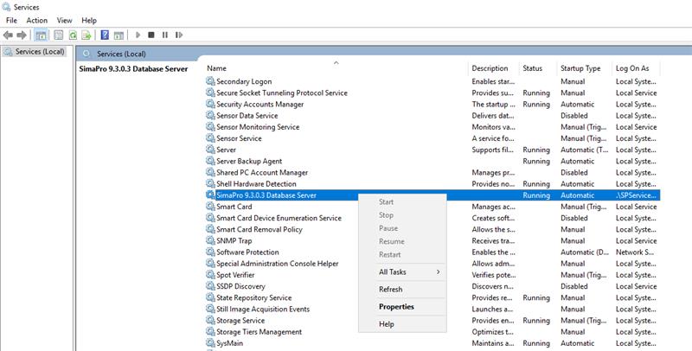
Task: Select the Smart Card Device Enumeration Service row
Action: (x=432, y=218)
